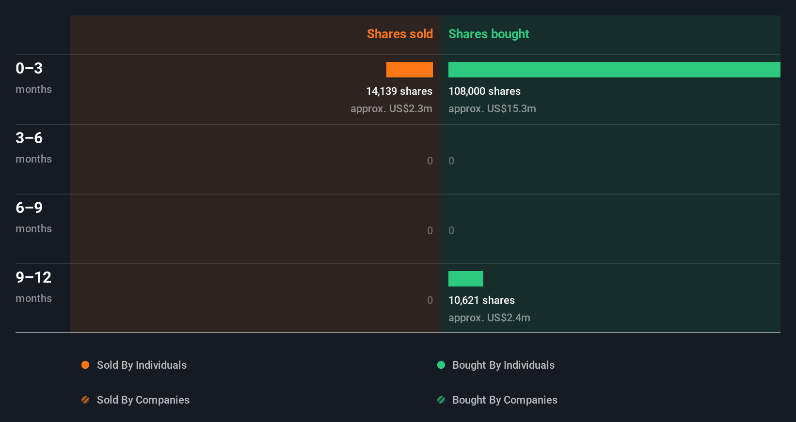
Task: Click the 14,139 shares value
Action: tap(399, 91)
